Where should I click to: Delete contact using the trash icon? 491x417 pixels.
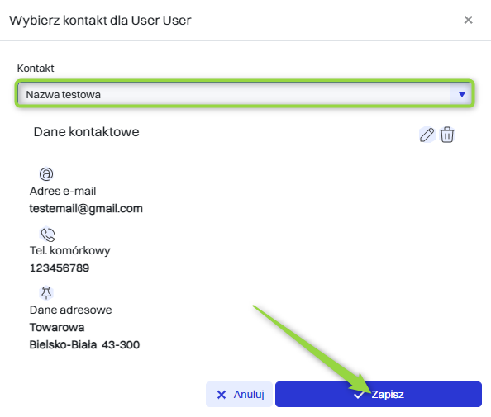(447, 135)
